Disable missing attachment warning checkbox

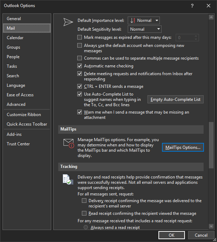pyautogui.click(x=79, y=112)
